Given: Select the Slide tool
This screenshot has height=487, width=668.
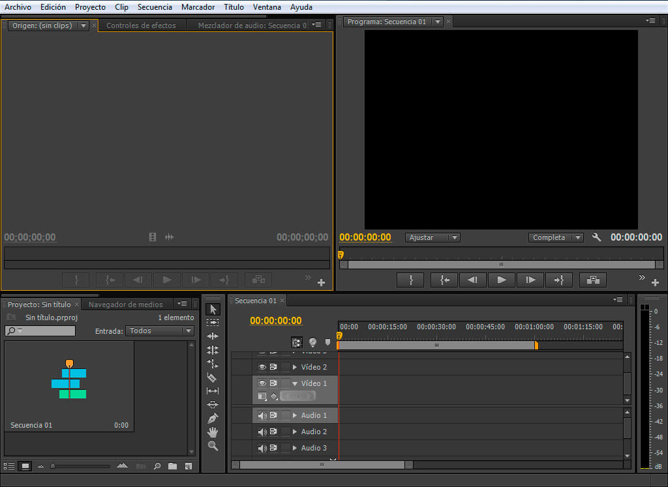Looking at the screenshot, I should tap(213, 404).
